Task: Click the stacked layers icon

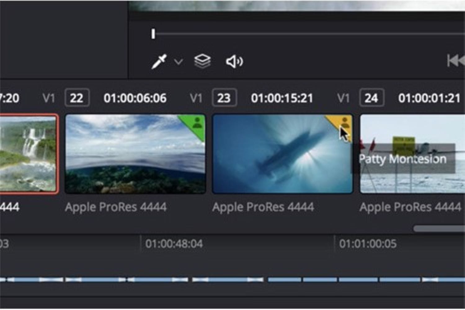Action: [x=202, y=61]
